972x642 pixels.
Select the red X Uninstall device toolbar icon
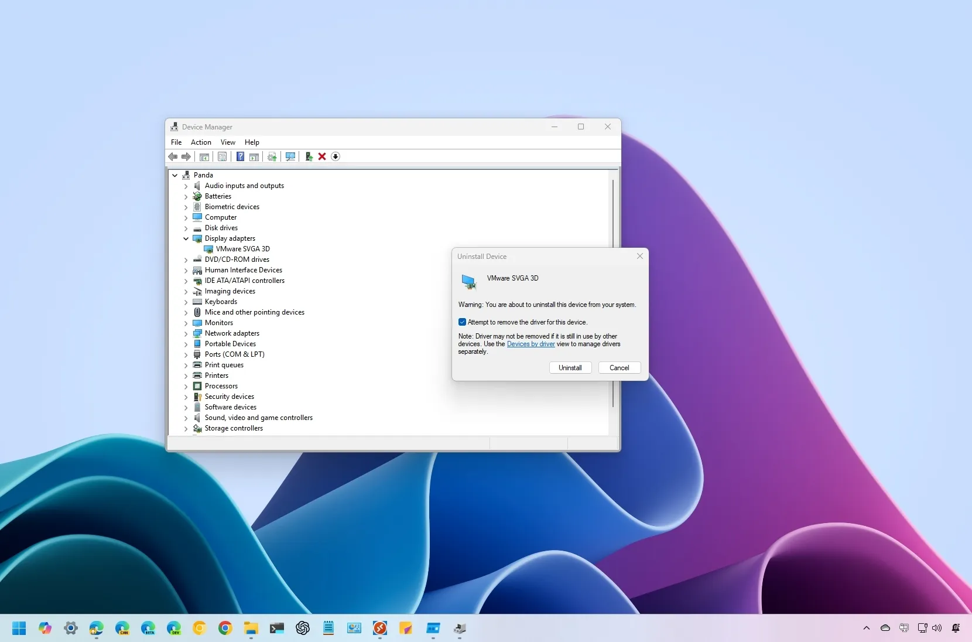(321, 156)
